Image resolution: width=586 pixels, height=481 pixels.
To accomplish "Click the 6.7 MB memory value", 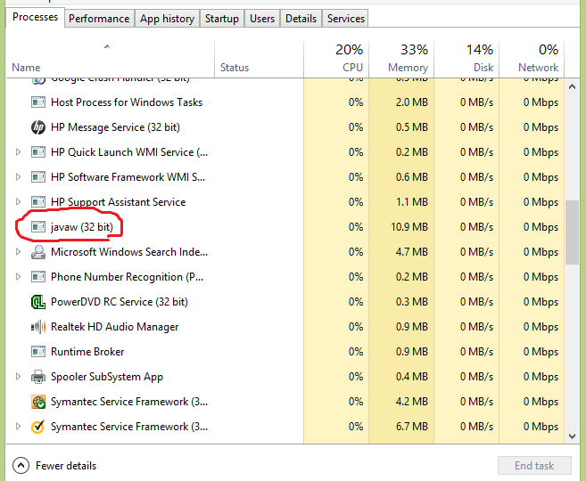I will [x=412, y=427].
